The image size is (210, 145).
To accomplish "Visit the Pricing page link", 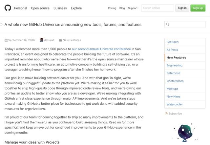I will (x=112, y=8).
